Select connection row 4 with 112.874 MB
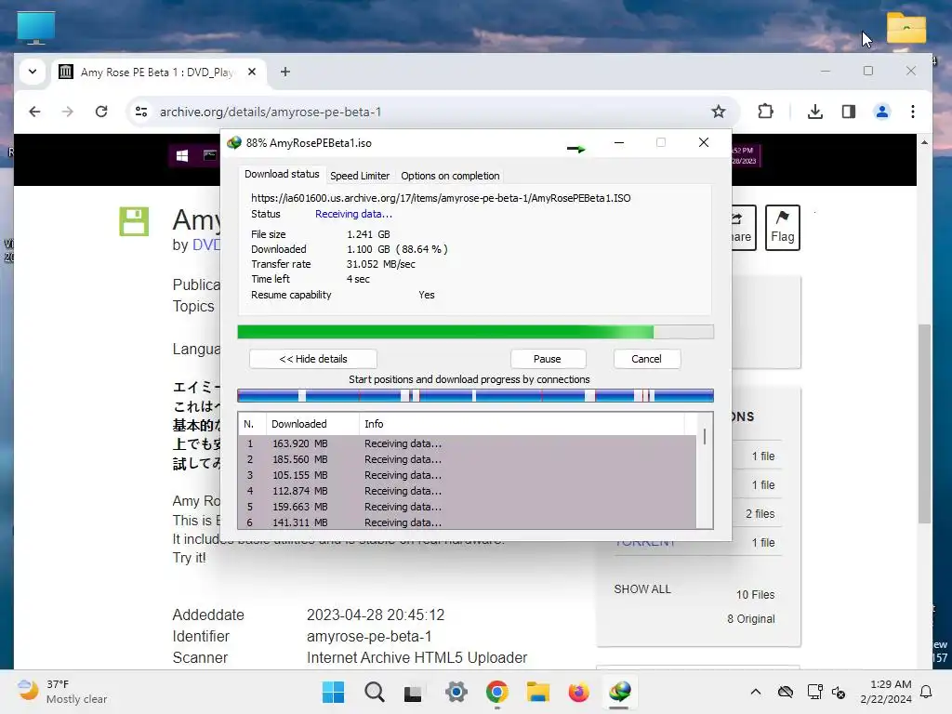This screenshot has height=714, width=952. (x=467, y=491)
